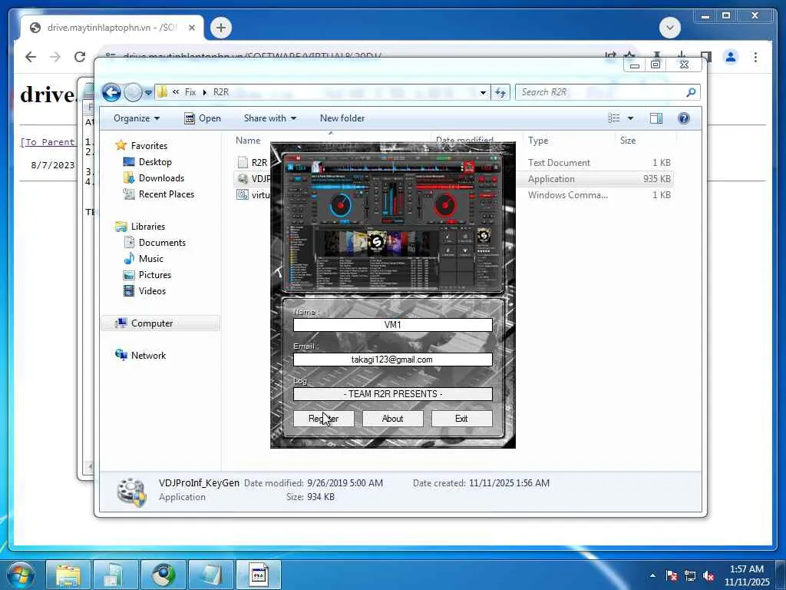Image resolution: width=786 pixels, height=590 pixels.
Task: Sort files by the Size column header
Action: click(628, 141)
